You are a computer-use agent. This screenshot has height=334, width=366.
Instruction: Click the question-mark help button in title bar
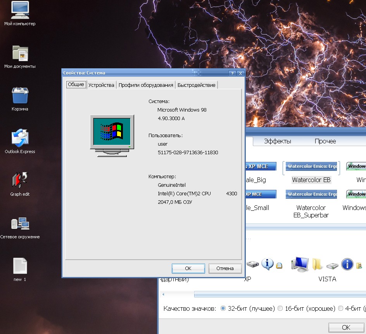click(x=232, y=73)
